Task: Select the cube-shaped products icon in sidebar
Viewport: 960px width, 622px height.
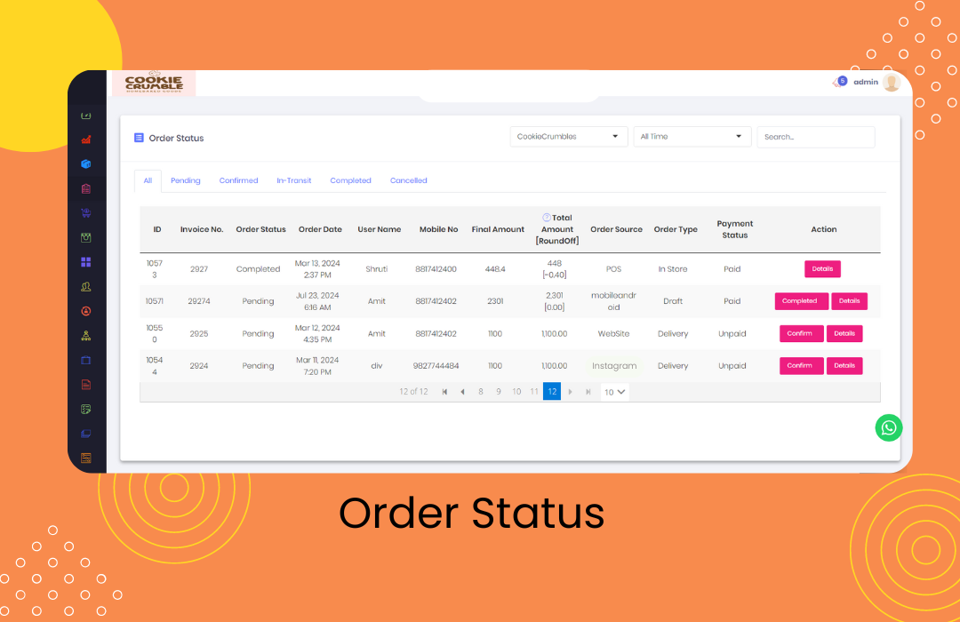Action: coord(86,163)
